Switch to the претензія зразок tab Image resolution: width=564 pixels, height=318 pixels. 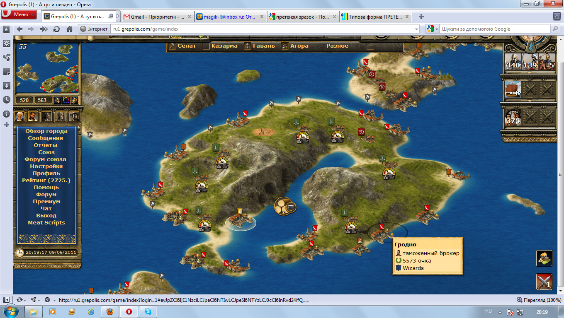303,17
